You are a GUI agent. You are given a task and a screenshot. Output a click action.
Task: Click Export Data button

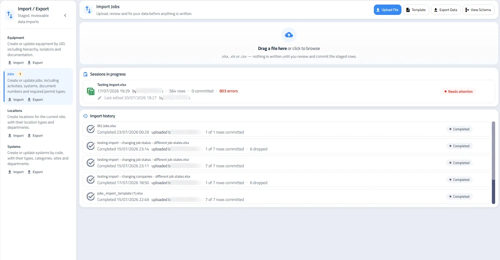coord(446,10)
